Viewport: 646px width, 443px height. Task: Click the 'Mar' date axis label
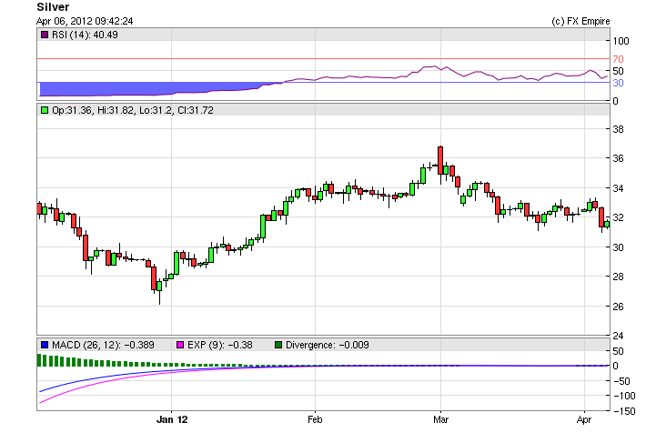(440, 419)
